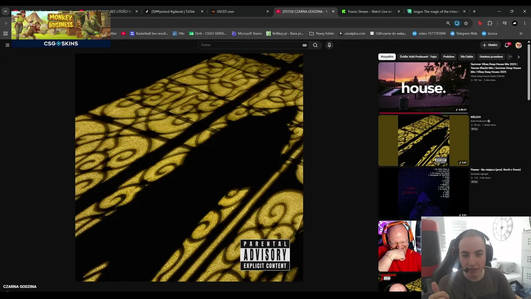Close the Imgur browser tab

[x=464, y=12]
